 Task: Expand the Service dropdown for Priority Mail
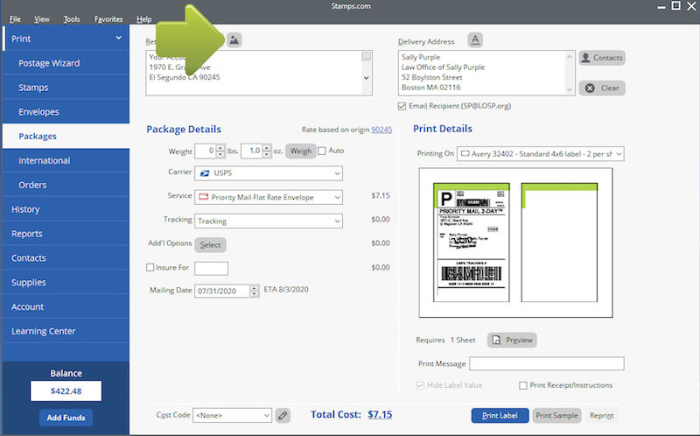click(x=269, y=197)
